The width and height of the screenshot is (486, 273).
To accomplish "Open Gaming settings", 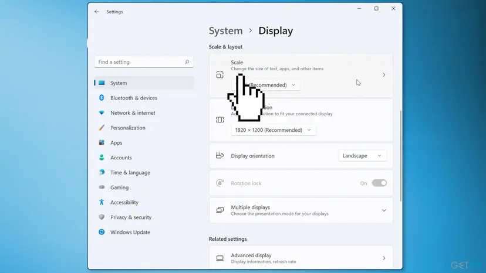I will point(144,187).
